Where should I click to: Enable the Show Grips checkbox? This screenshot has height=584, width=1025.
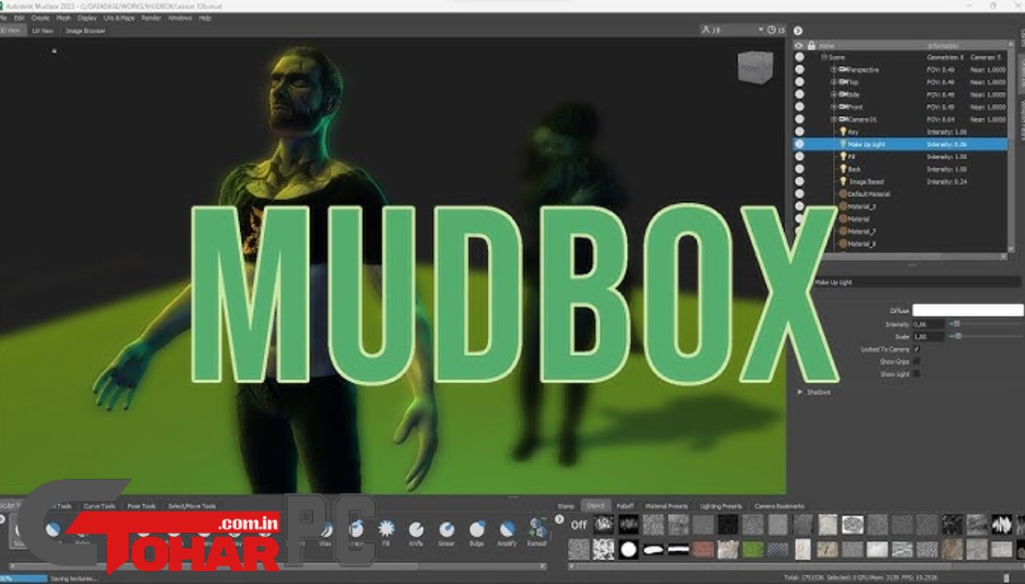point(916,362)
